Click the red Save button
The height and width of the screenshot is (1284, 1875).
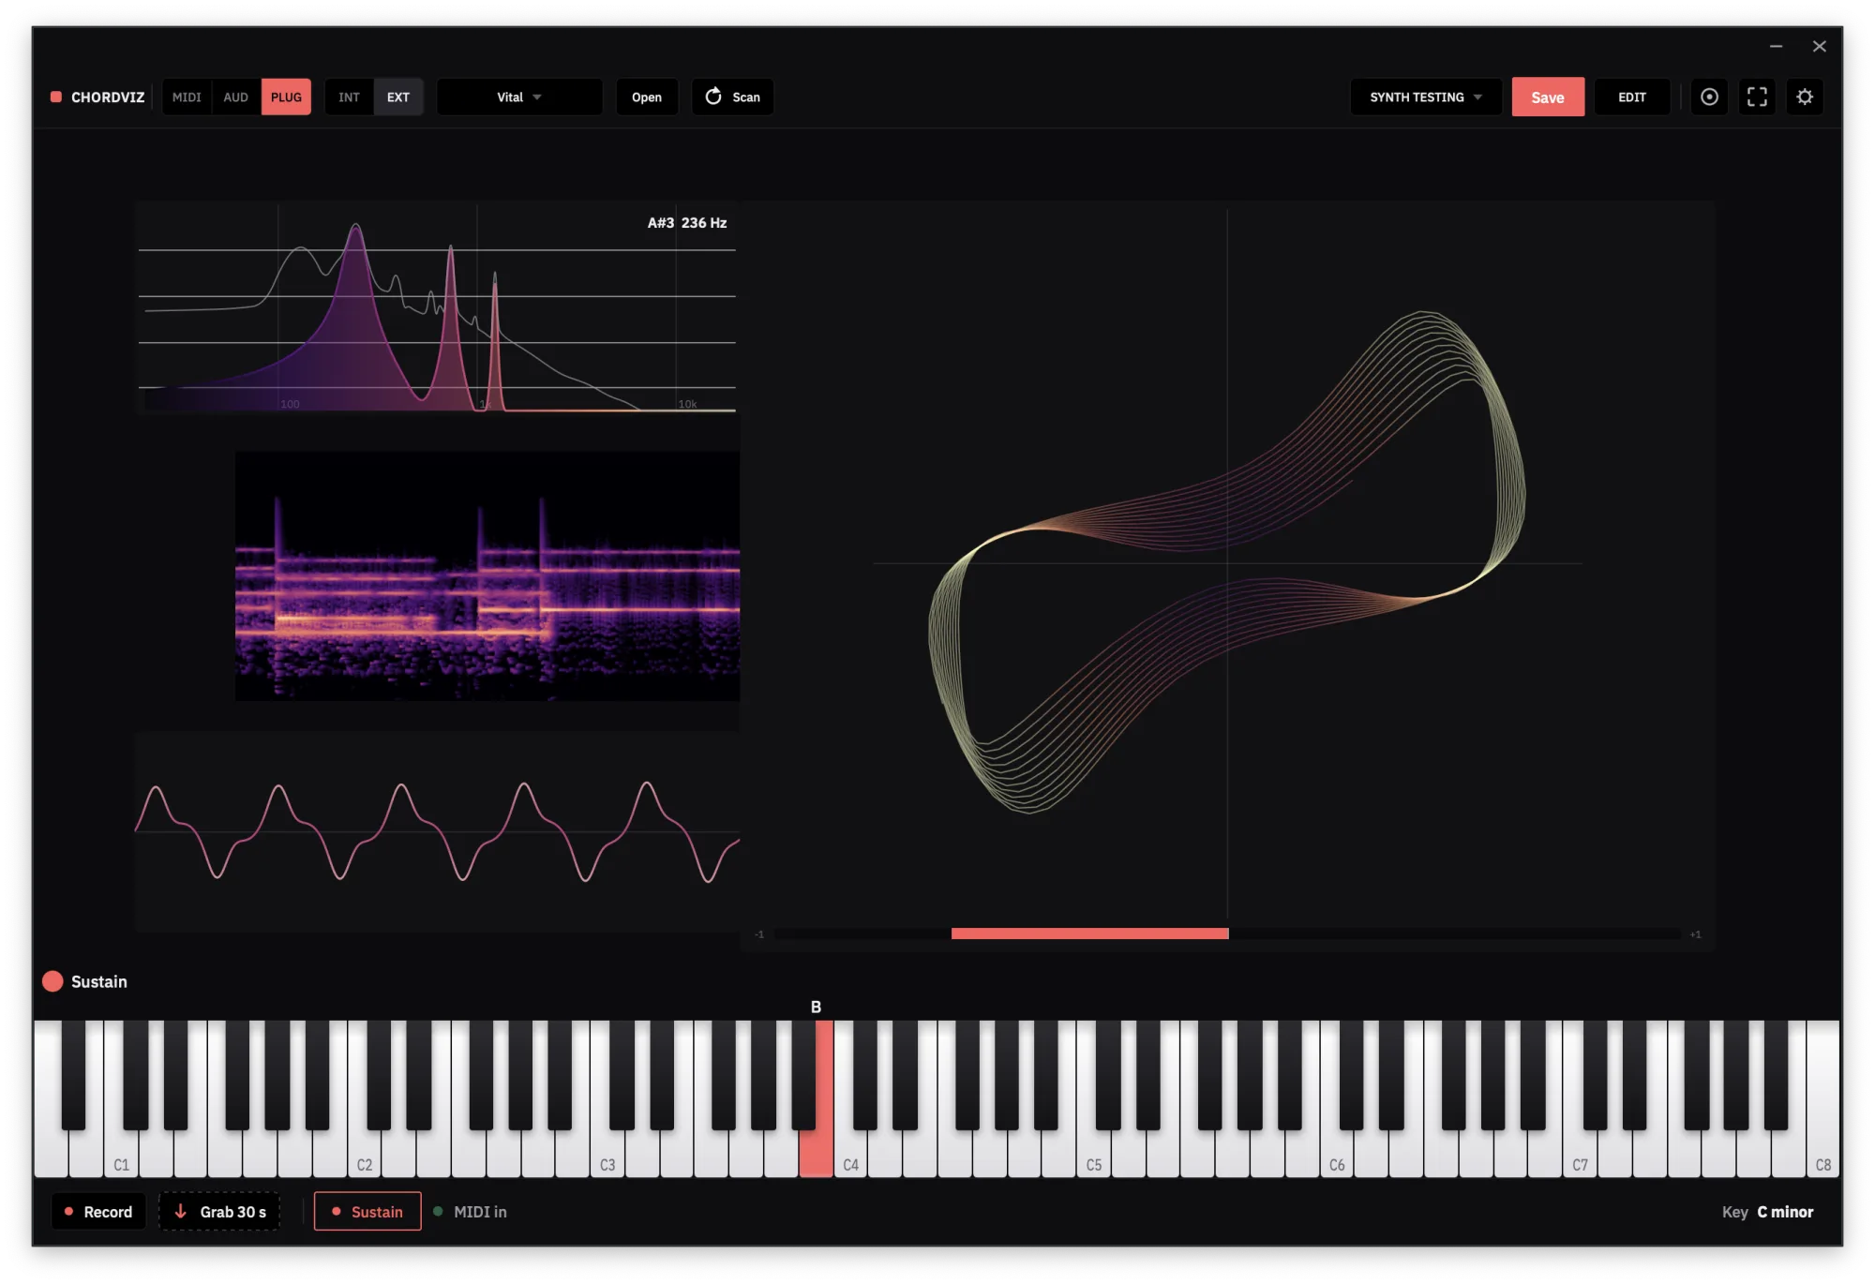[1548, 97]
